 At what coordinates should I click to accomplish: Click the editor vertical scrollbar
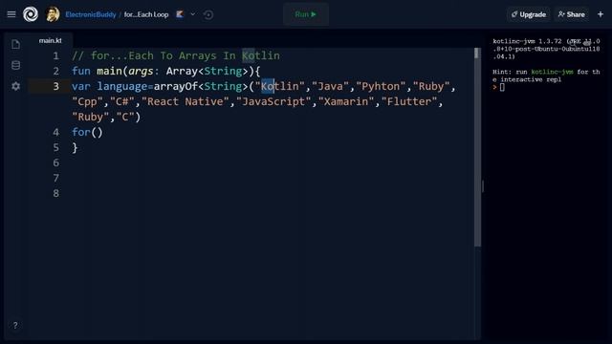(477, 147)
